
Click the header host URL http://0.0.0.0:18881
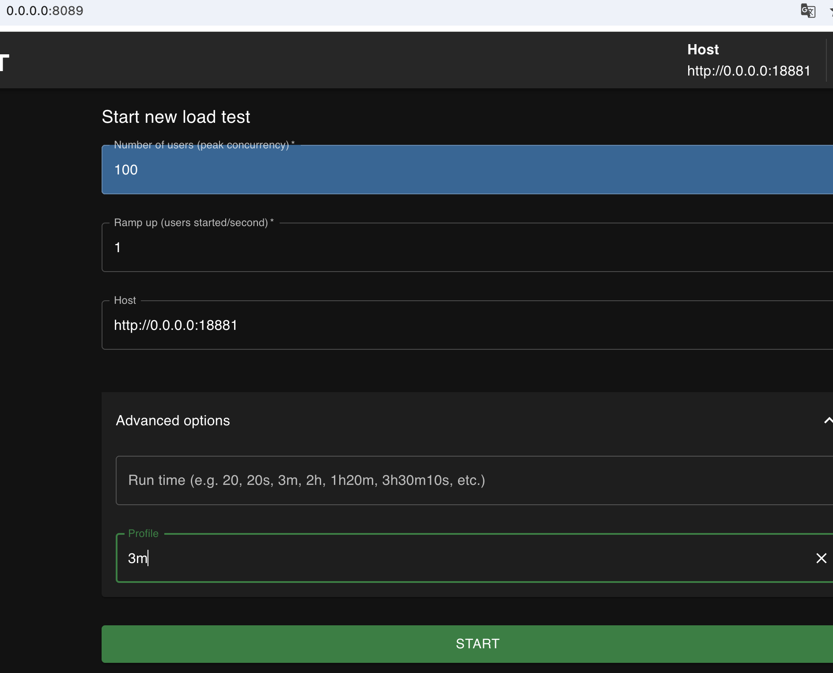tap(749, 71)
